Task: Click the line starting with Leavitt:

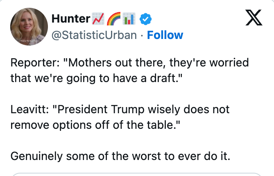Action: (x=120, y=110)
